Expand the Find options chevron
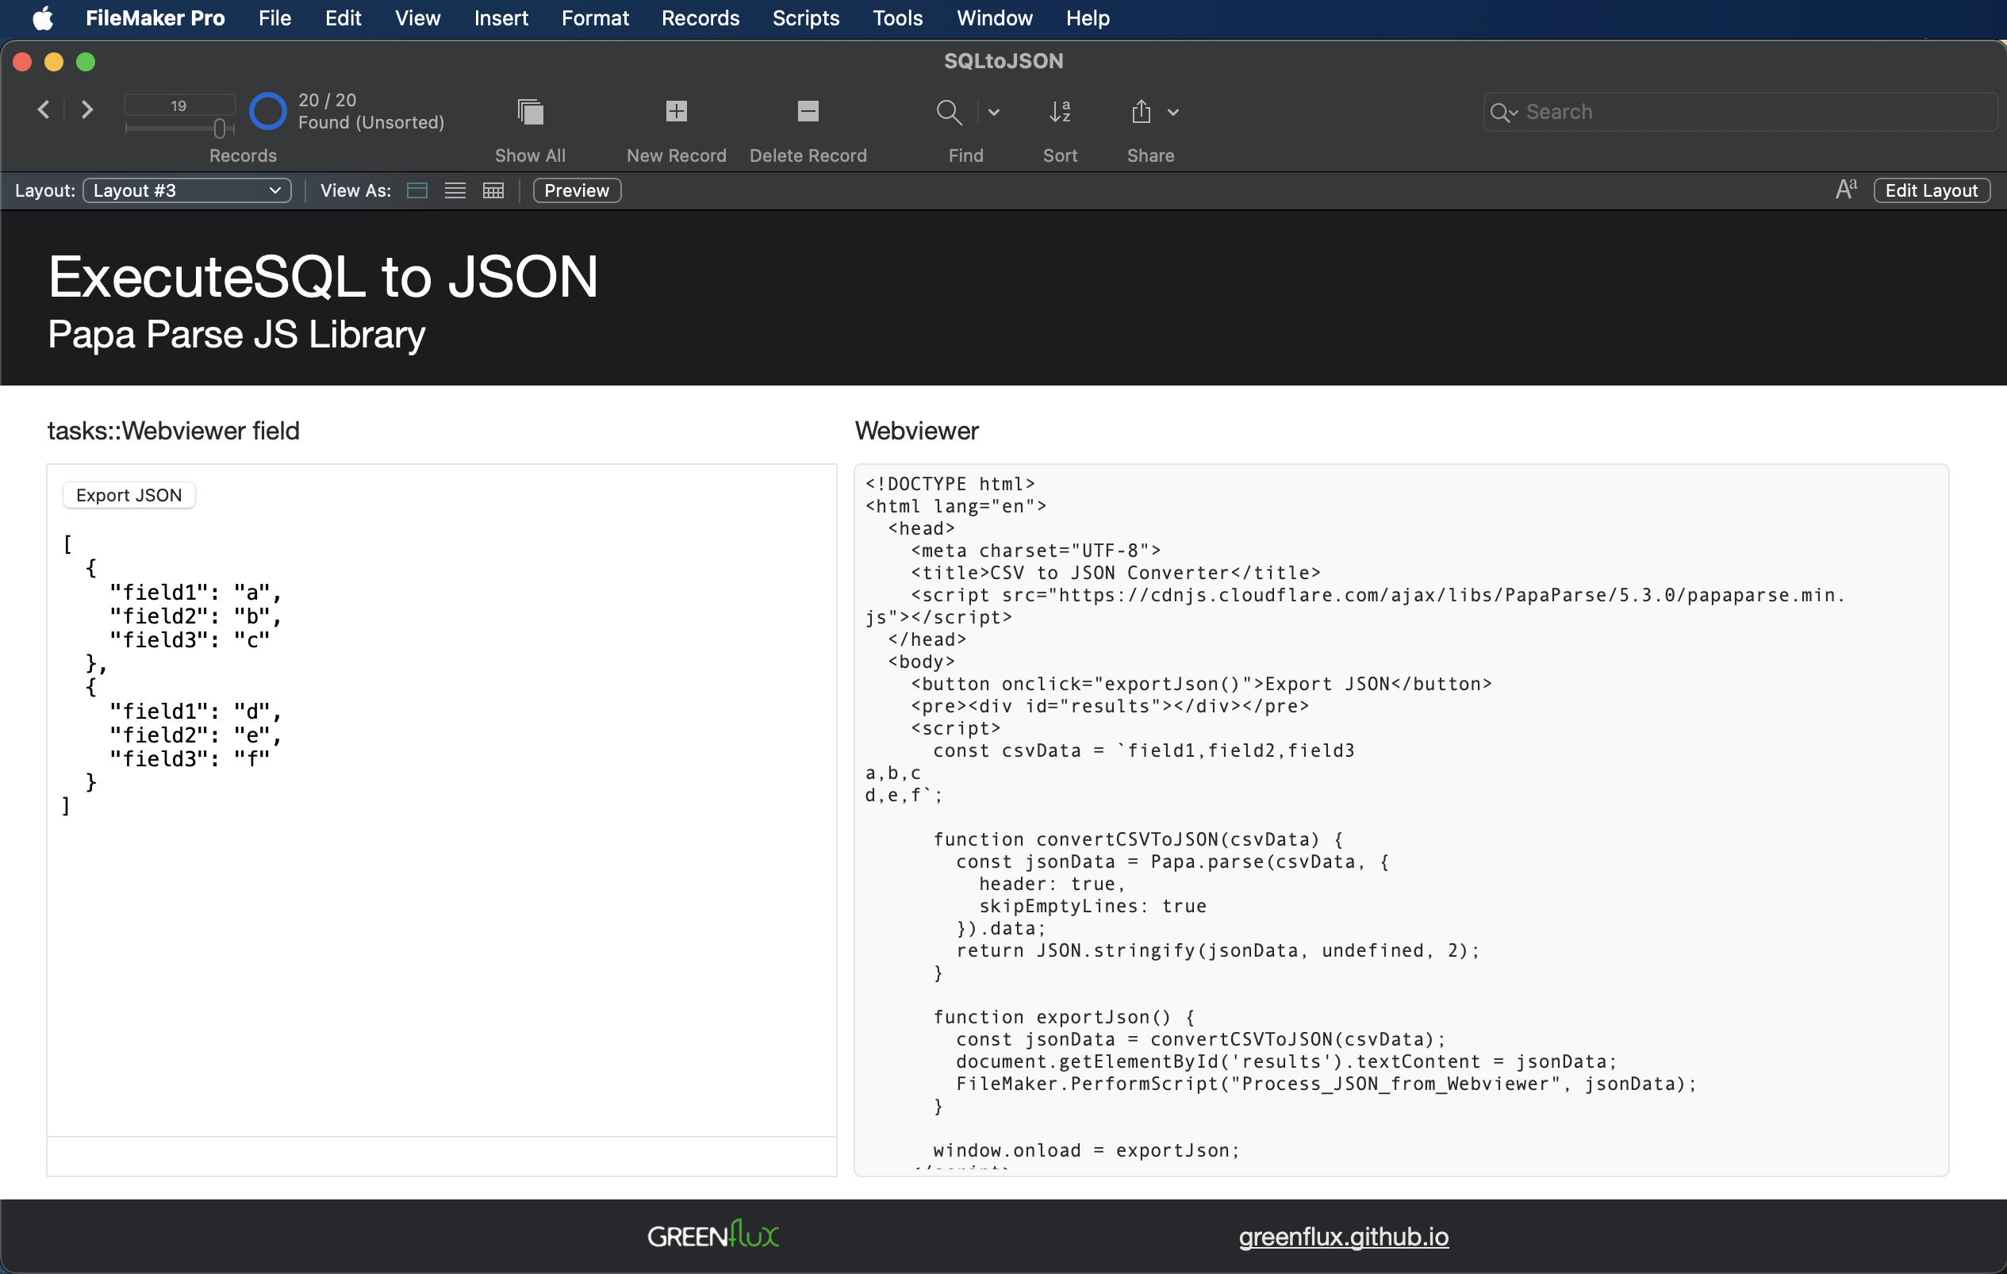 click(x=993, y=113)
